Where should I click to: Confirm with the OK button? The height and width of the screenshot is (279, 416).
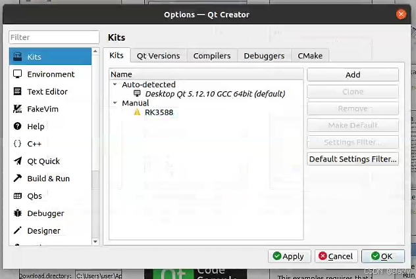383,256
